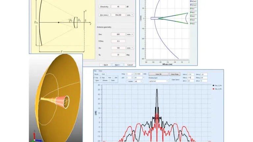Select the diel_5 legend entry
253x142 pixels.
pos(193,24)
